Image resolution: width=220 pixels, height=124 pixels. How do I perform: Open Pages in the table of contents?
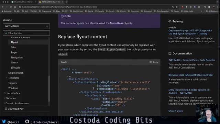(x=14, y=52)
